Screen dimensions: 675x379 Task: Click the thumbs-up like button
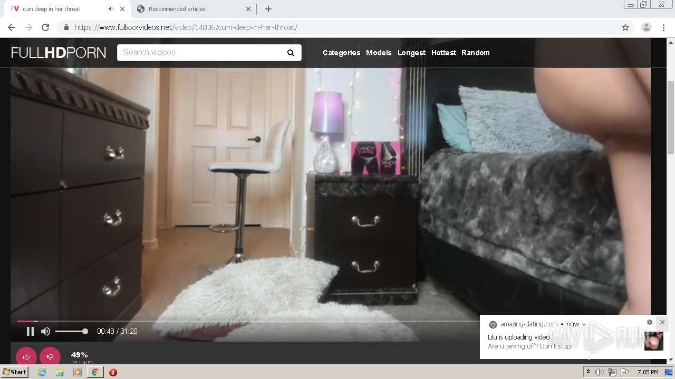(x=26, y=356)
